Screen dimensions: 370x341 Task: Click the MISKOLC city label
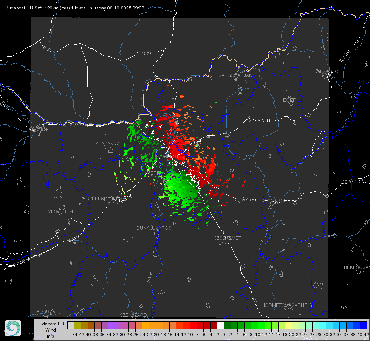(x=328, y=72)
